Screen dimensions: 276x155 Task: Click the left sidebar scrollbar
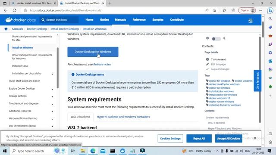point(57,68)
